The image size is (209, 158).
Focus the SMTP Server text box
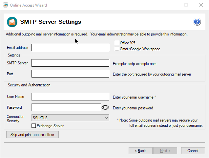(x=70, y=63)
